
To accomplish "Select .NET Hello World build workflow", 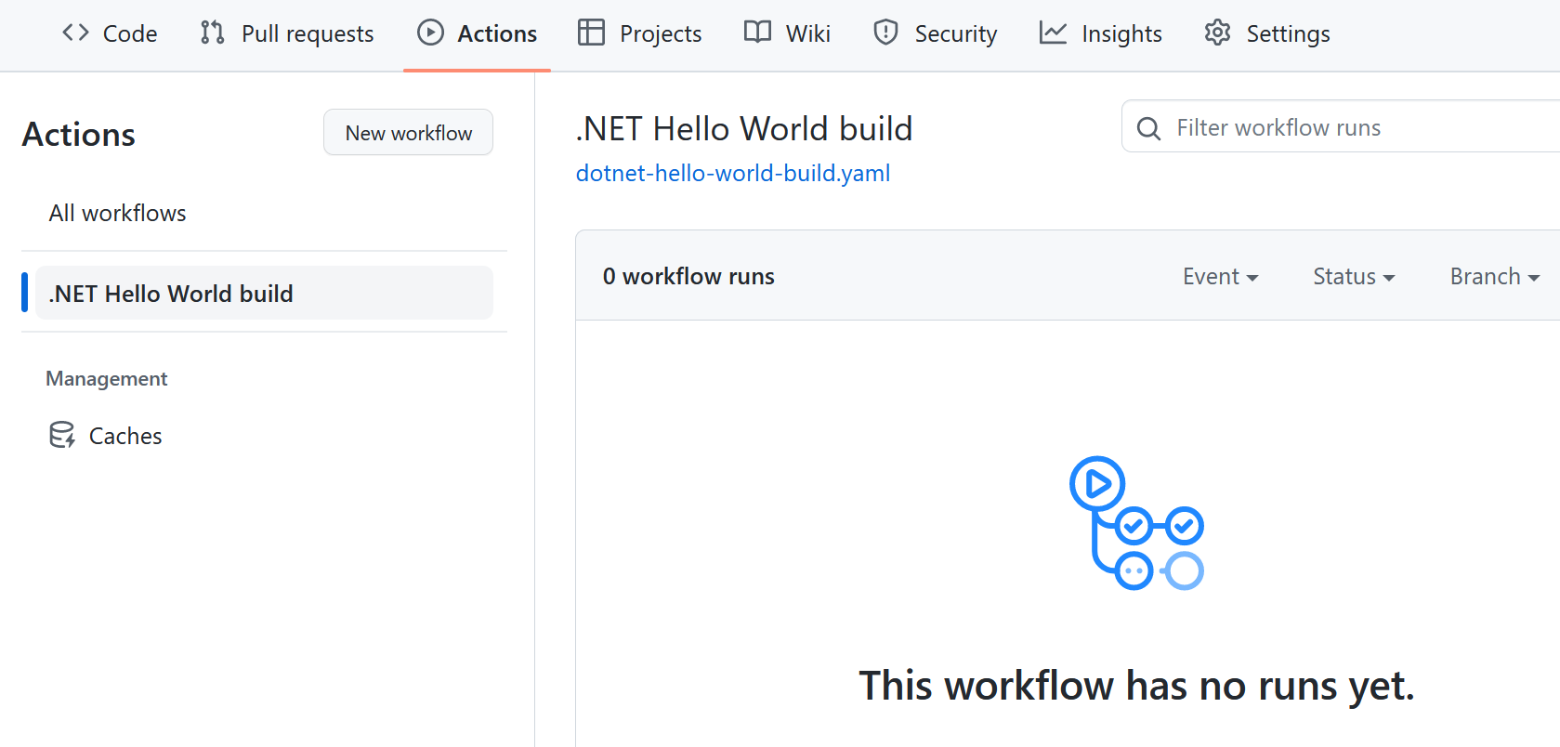I will coord(264,294).
